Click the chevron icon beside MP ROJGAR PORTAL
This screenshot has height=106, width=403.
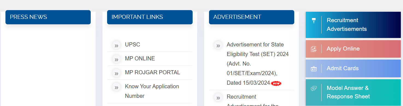(116, 73)
